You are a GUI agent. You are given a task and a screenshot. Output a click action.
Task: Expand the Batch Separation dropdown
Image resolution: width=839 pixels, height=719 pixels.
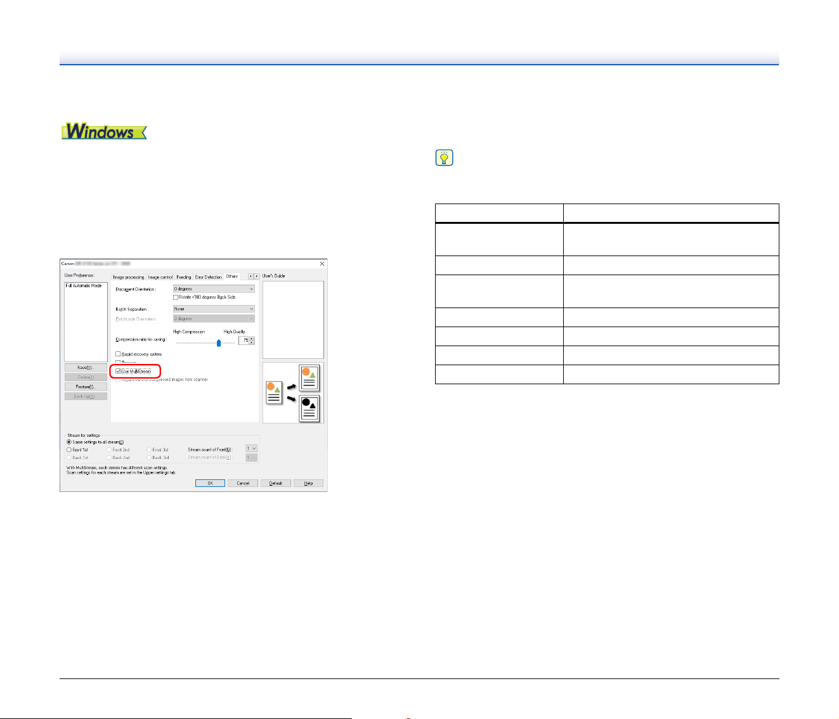(214, 309)
